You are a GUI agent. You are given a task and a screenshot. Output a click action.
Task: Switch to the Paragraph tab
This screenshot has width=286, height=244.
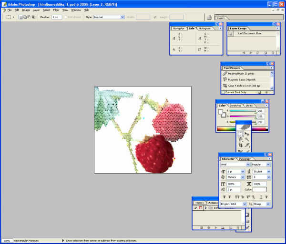(245, 159)
